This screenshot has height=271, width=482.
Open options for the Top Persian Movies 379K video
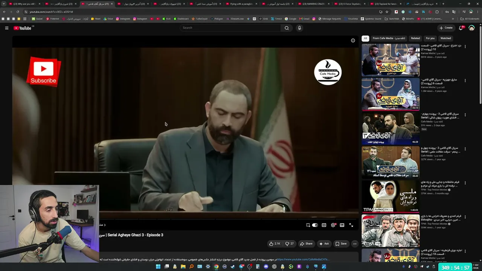(x=465, y=183)
